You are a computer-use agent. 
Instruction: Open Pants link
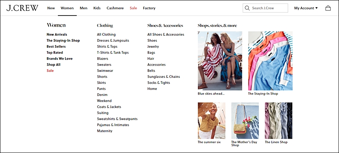(x=101, y=89)
